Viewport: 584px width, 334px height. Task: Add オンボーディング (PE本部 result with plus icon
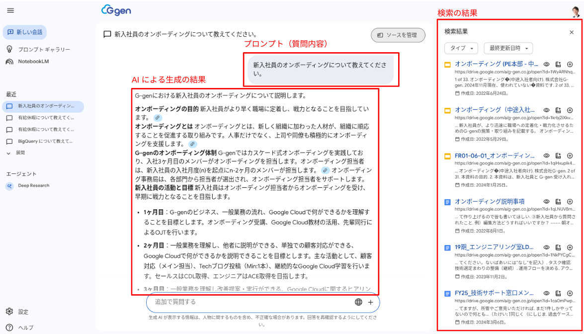(570, 65)
